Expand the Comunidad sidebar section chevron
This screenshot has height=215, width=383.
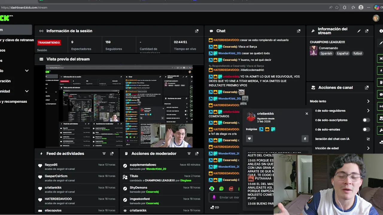coord(27,91)
